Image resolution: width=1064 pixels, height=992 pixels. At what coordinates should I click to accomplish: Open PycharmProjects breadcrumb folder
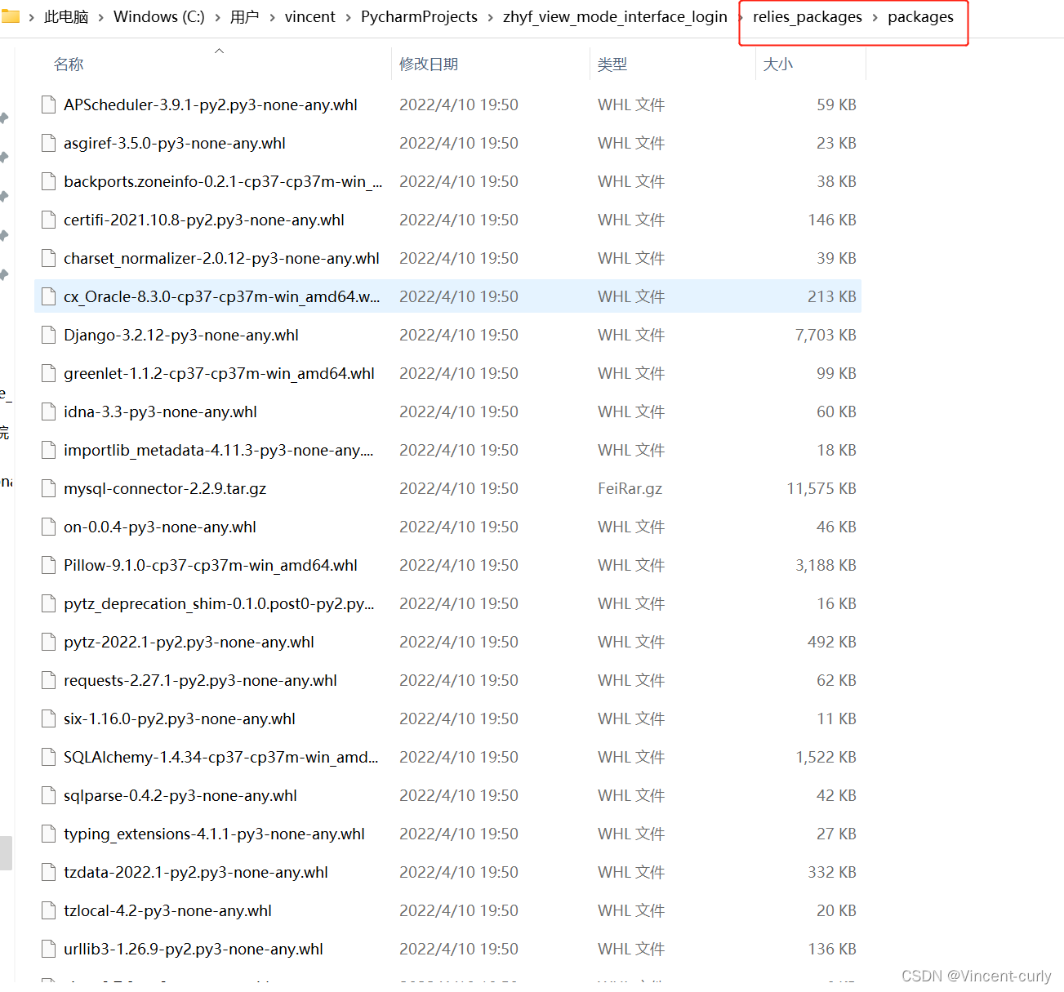tap(419, 17)
